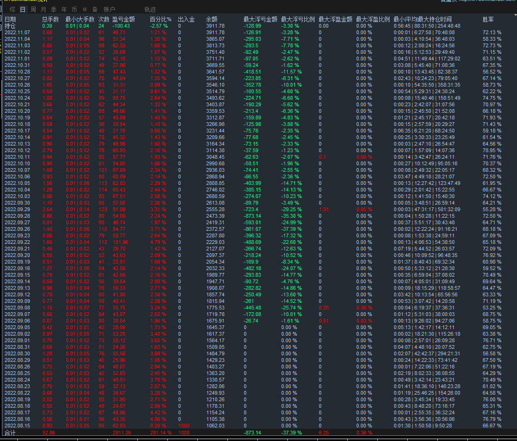Select the 2022.11.04 date row
This screenshot has width=517, height=441.
point(17,39)
